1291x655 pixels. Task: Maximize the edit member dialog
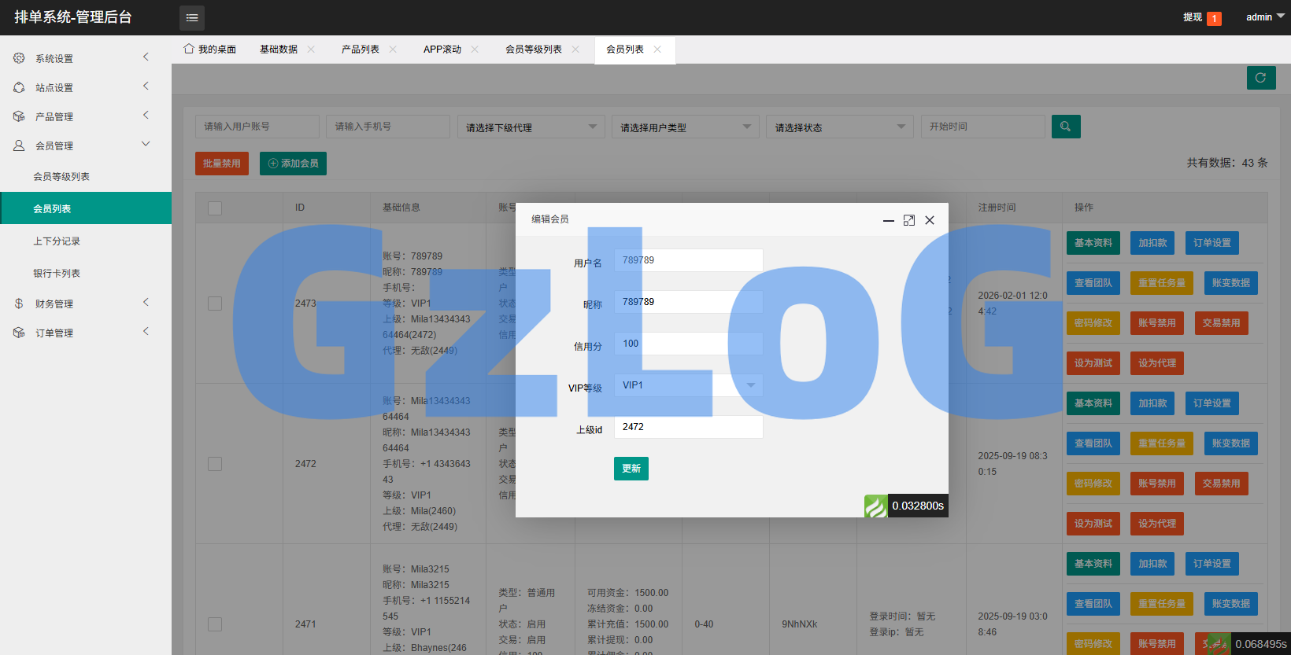909,220
